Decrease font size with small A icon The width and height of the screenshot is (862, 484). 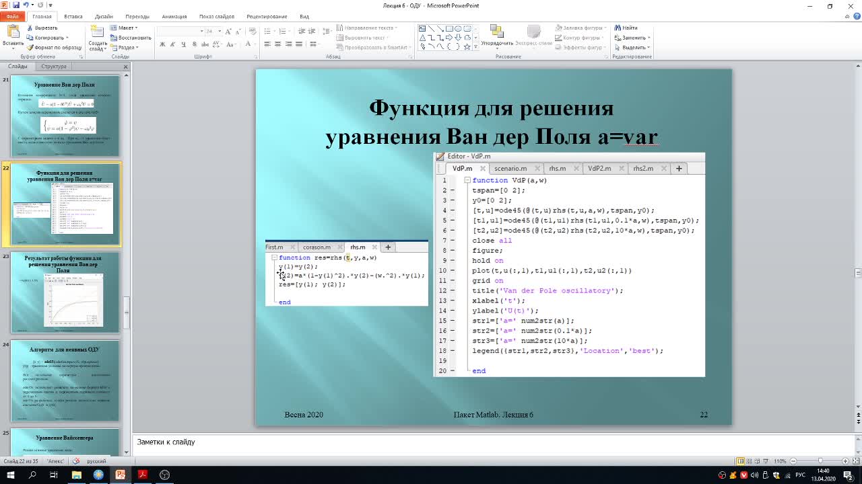coord(238,31)
